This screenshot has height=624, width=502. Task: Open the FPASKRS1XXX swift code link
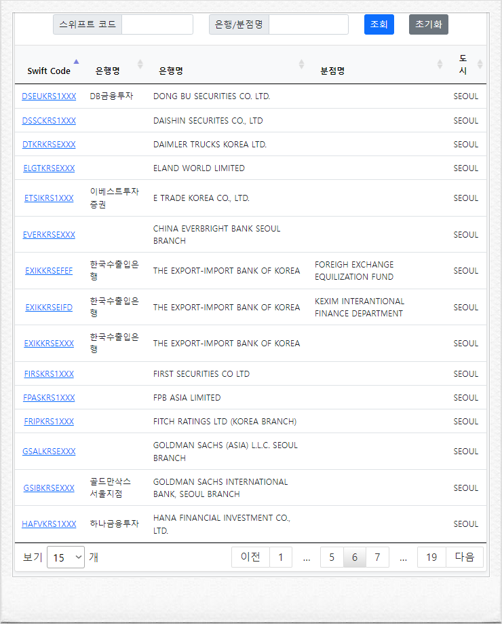[49, 398]
